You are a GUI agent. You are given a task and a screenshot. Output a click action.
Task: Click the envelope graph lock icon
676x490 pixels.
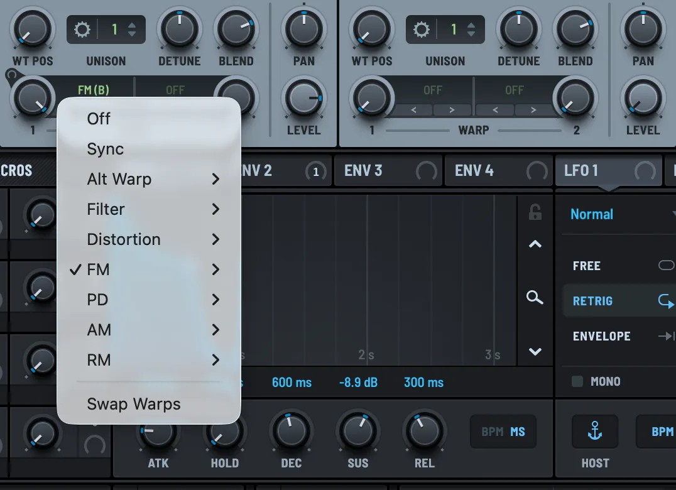pyautogui.click(x=535, y=212)
